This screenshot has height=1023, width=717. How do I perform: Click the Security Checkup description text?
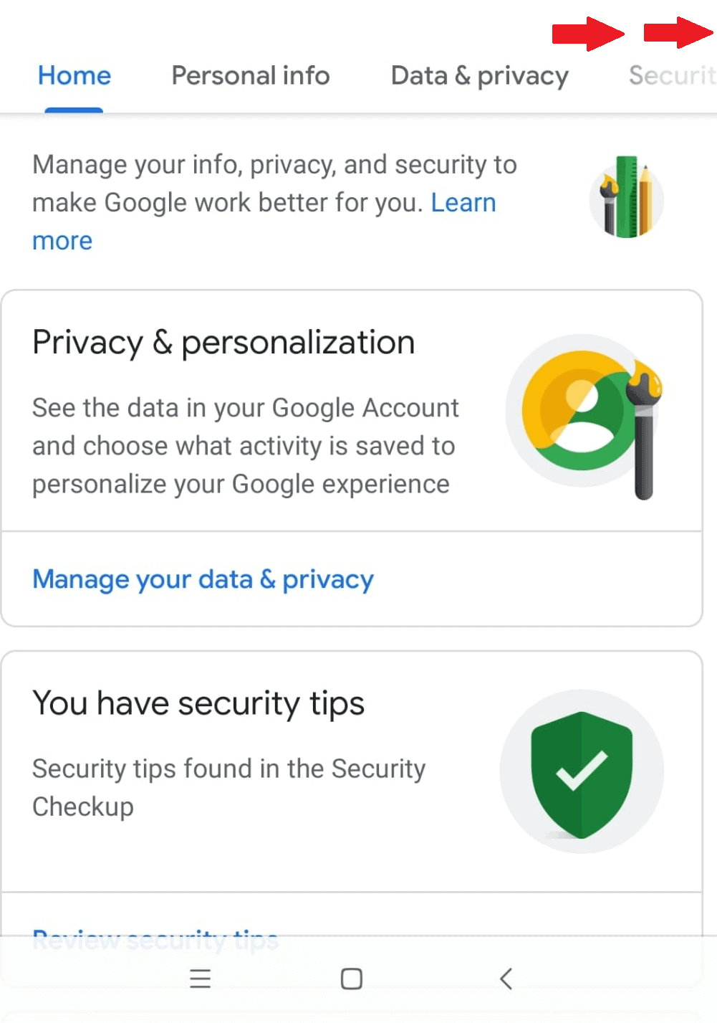coord(229,787)
